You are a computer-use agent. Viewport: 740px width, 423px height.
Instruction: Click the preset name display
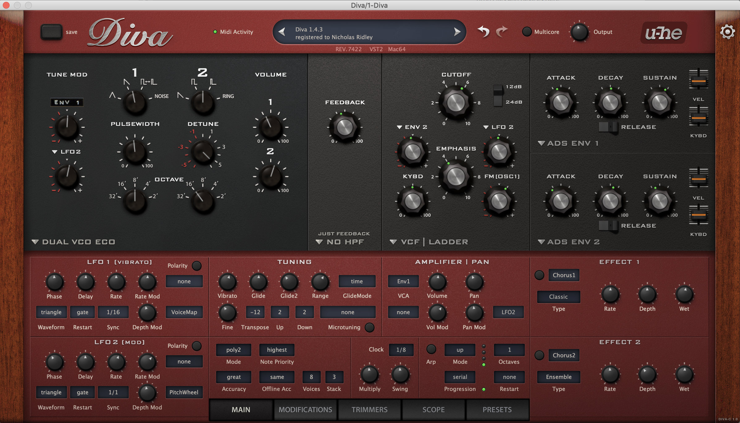369,33
